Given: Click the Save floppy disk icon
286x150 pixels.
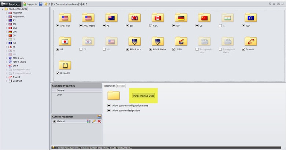Looking at the screenshot, I should pos(40,4).
